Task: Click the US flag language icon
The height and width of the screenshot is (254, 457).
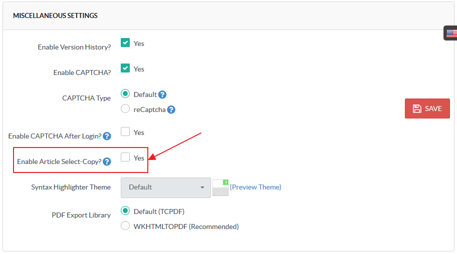Action: pos(451,33)
